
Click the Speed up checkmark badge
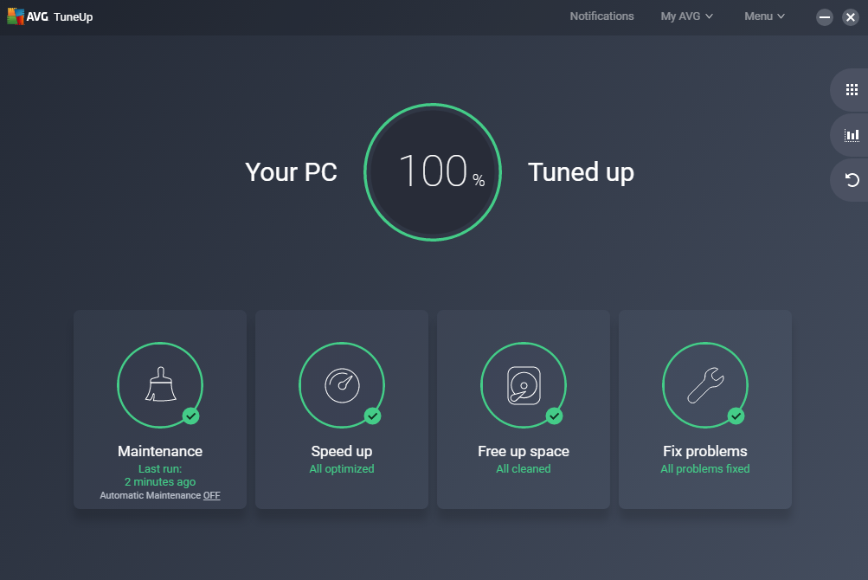(x=372, y=416)
